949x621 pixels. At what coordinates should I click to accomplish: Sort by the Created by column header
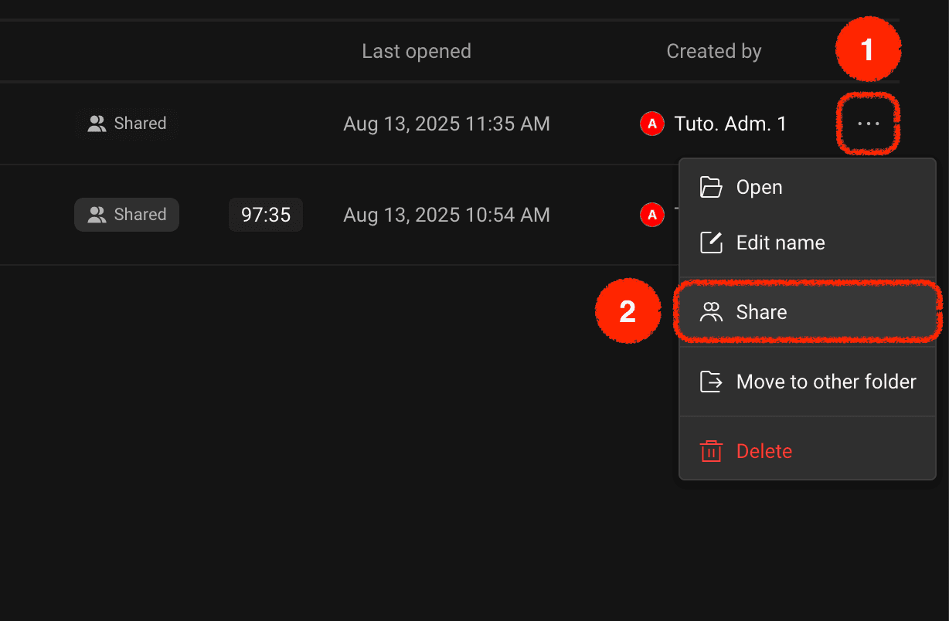click(x=714, y=52)
